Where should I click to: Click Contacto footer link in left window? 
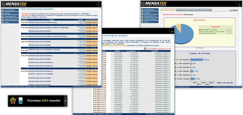click(86, 86)
